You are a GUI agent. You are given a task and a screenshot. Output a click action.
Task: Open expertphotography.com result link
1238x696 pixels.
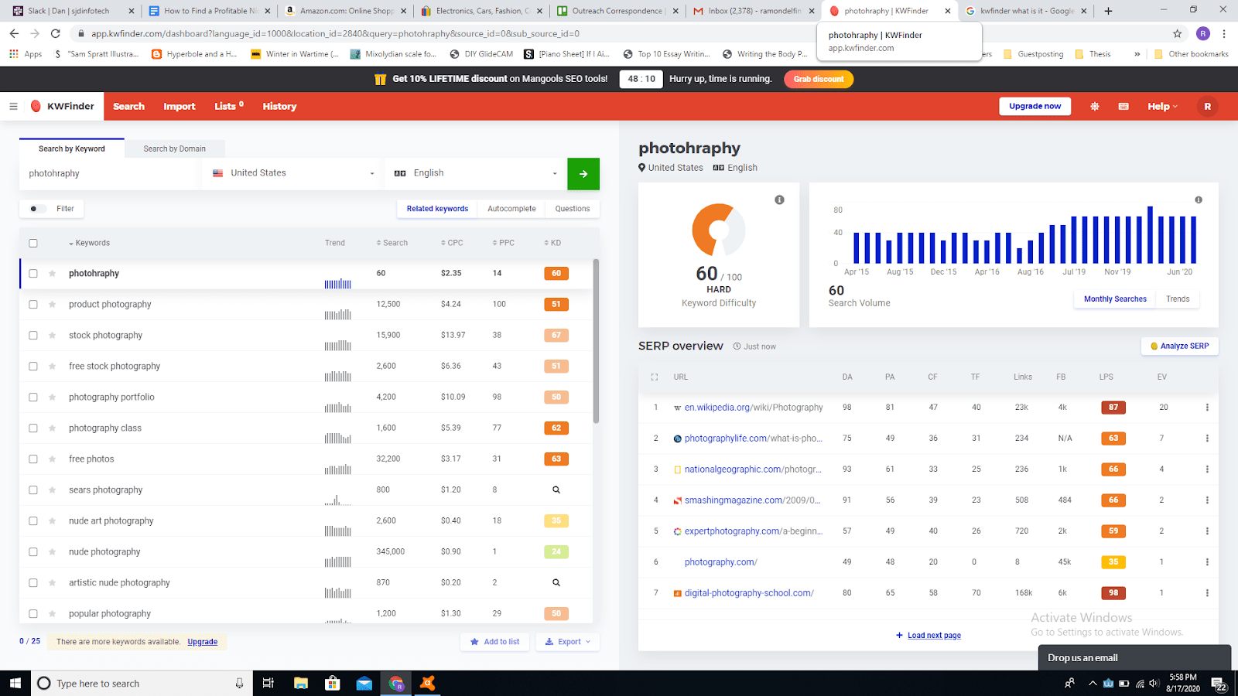tap(753, 531)
